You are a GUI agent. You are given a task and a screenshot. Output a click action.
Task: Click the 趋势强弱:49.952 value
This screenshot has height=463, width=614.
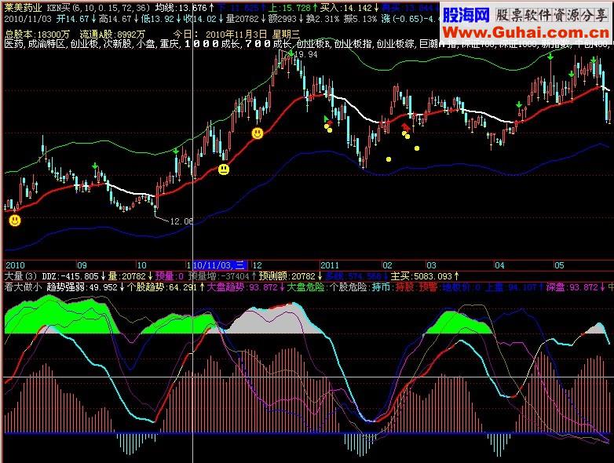click(x=82, y=287)
